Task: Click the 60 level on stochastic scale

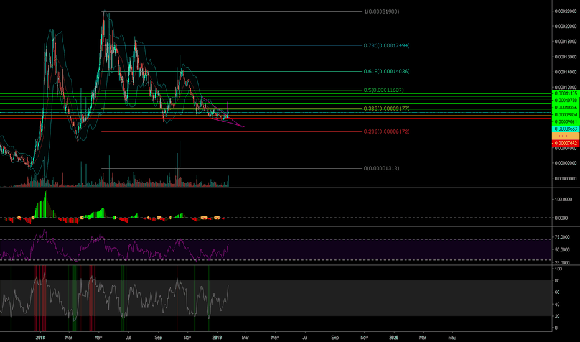Action: coord(557,292)
